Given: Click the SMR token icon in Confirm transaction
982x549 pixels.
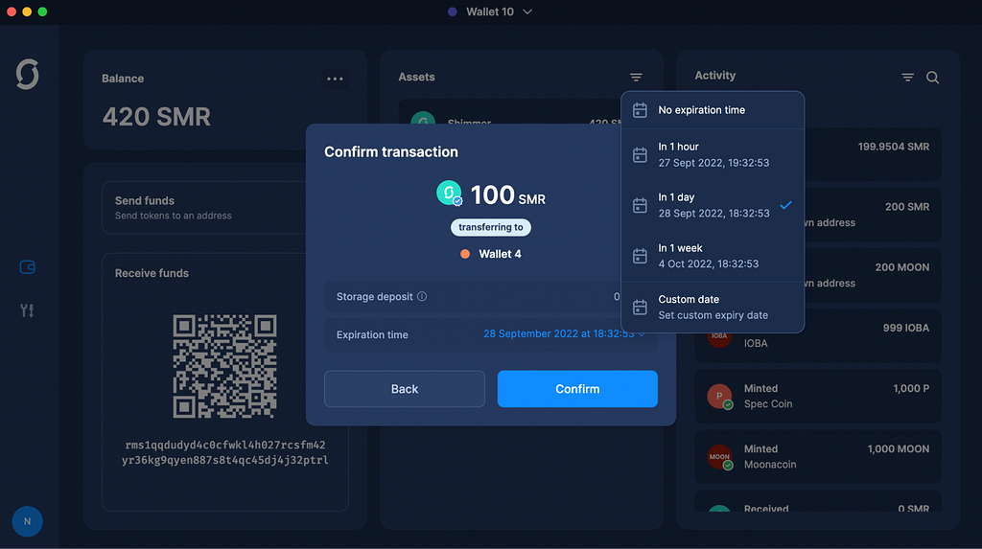Looking at the screenshot, I should 449,193.
